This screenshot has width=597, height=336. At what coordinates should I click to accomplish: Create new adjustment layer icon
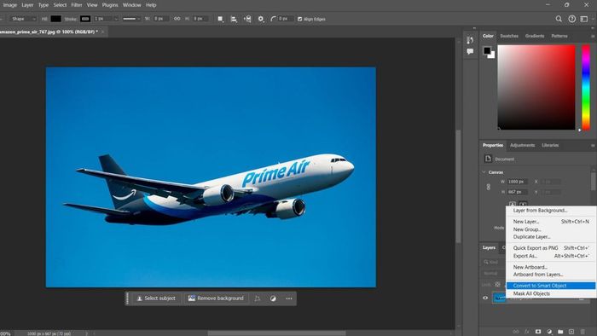click(549, 332)
